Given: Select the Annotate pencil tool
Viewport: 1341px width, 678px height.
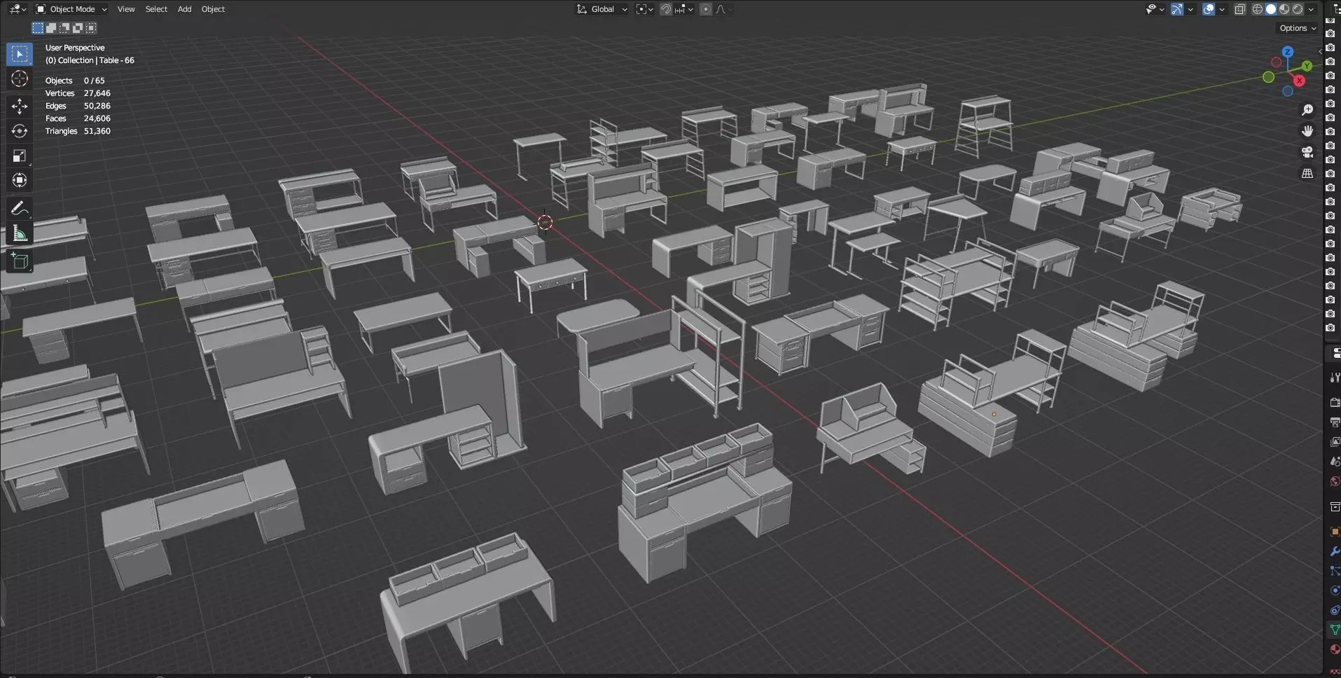Looking at the screenshot, I should click(x=20, y=208).
